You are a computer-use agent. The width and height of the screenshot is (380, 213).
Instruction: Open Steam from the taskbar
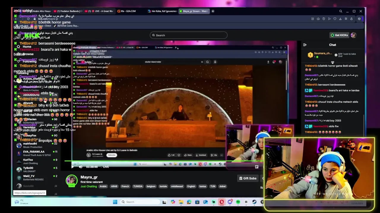tap(254, 202)
